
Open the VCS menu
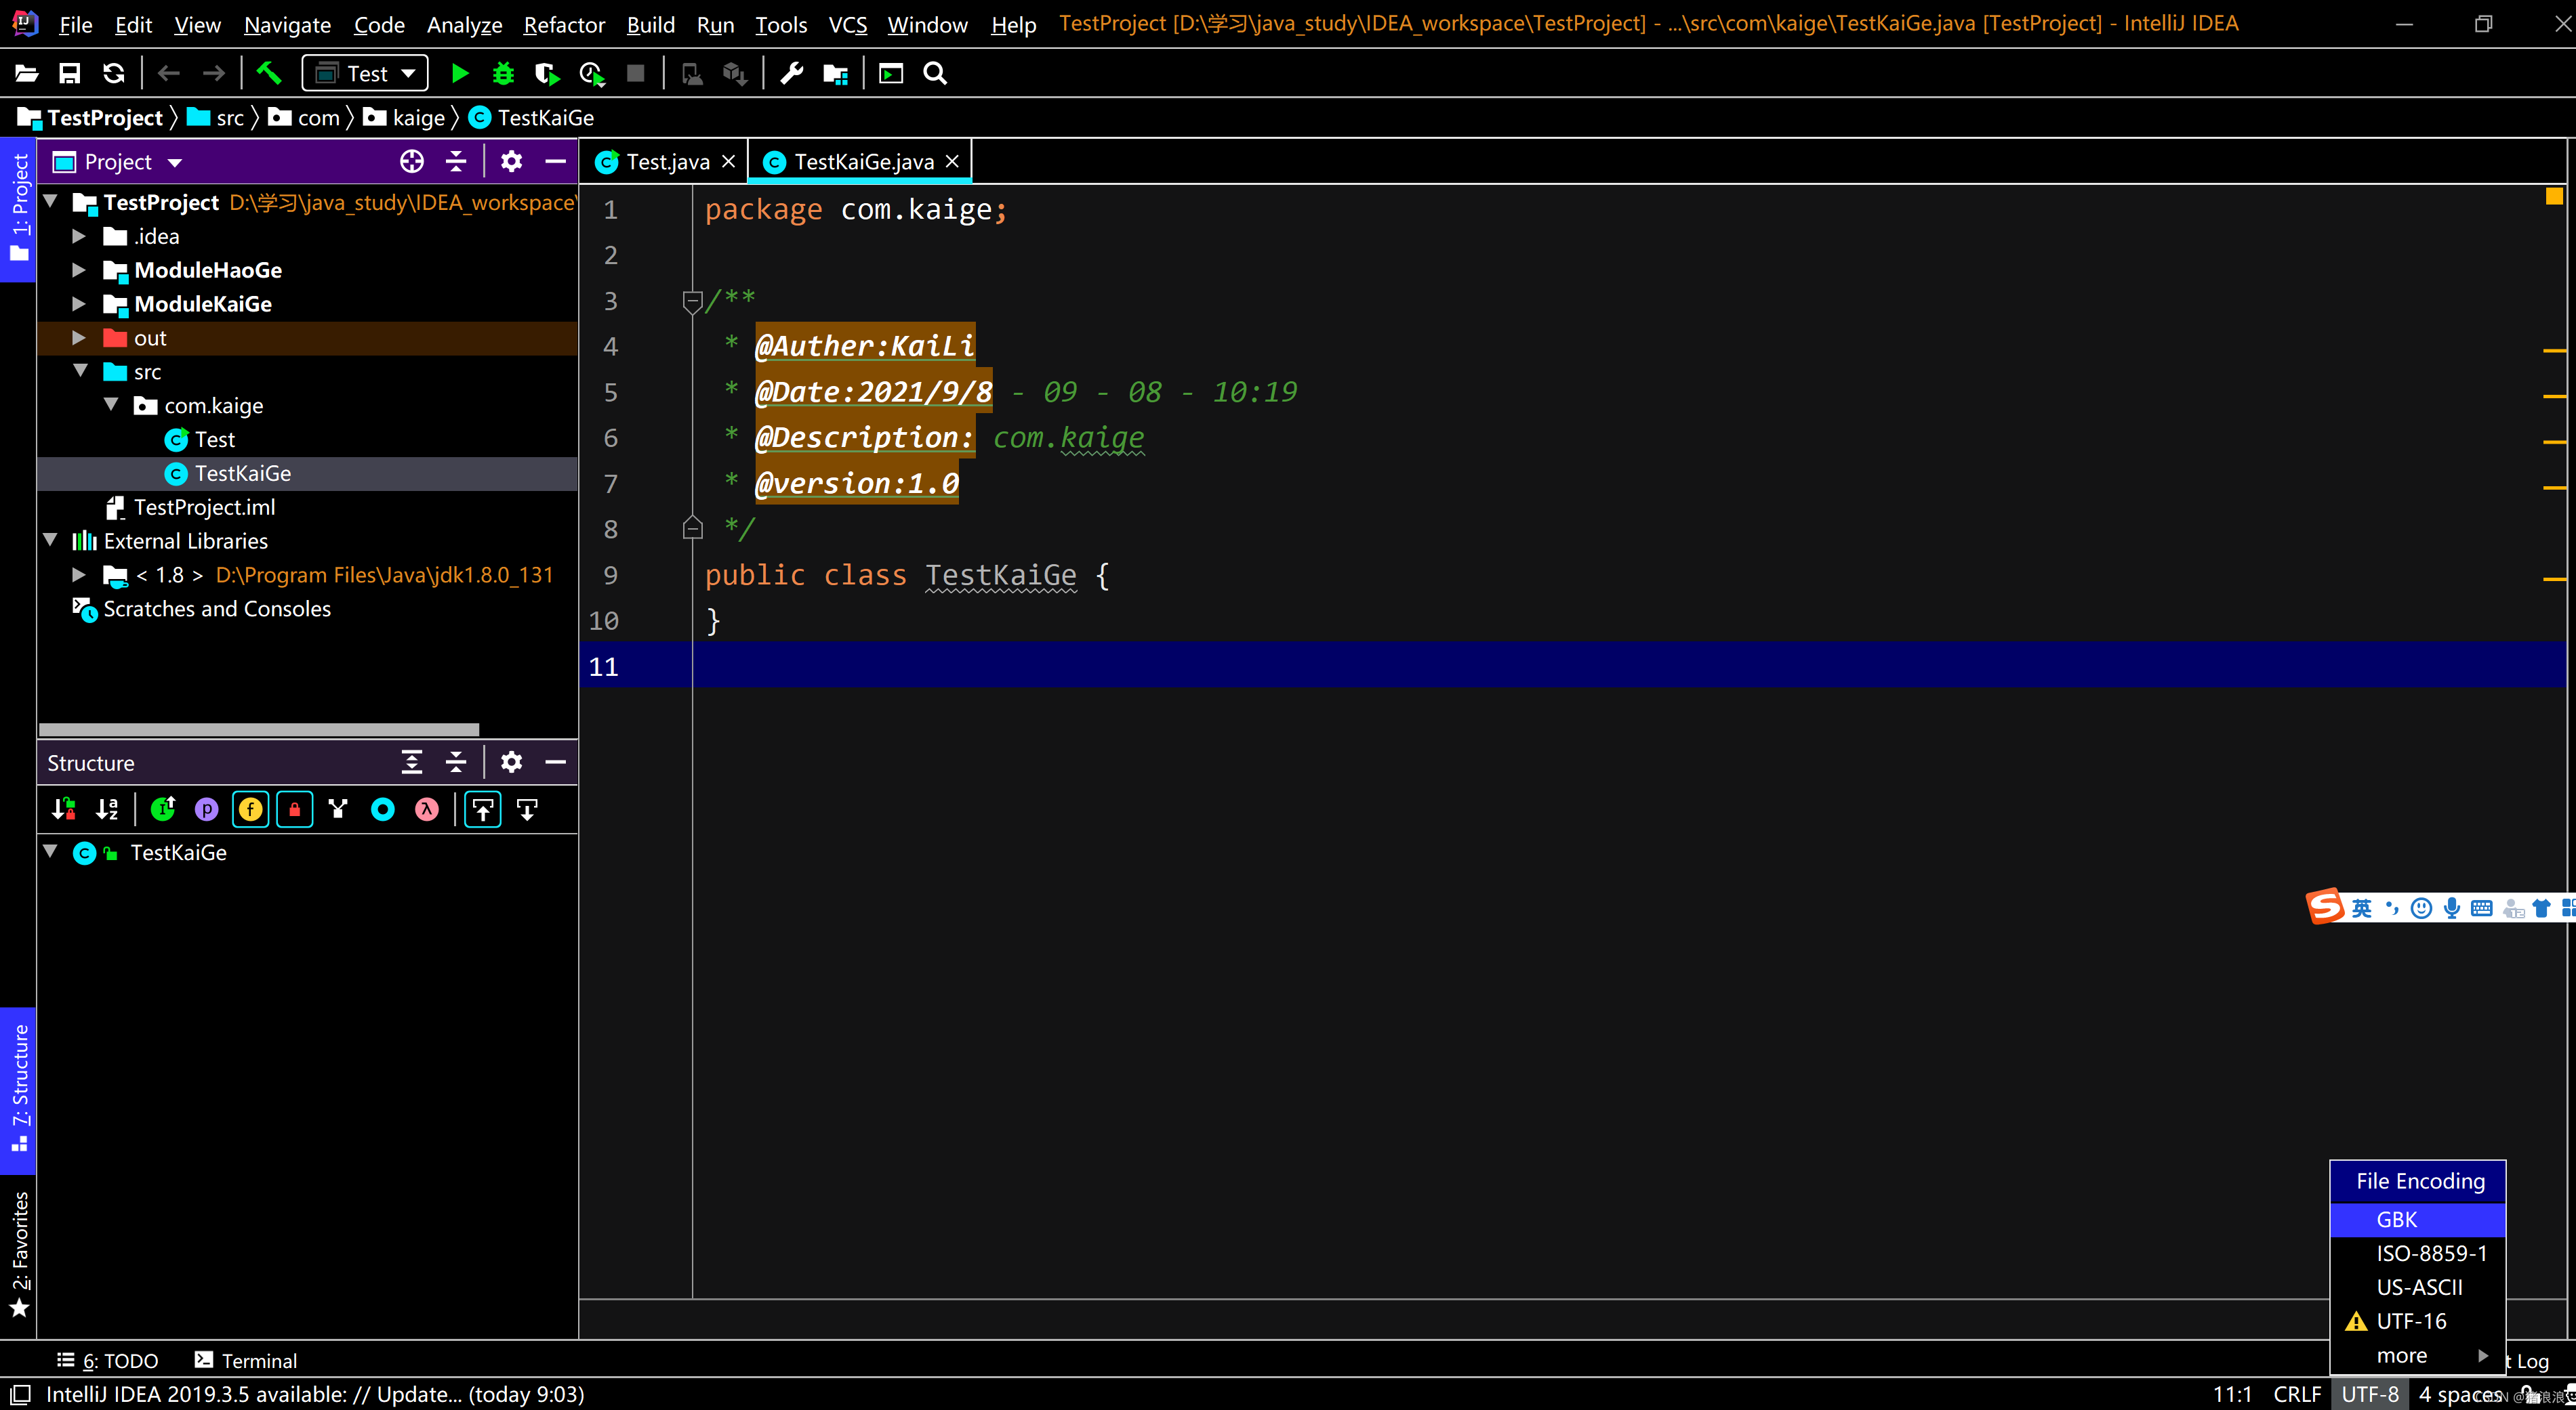[847, 24]
